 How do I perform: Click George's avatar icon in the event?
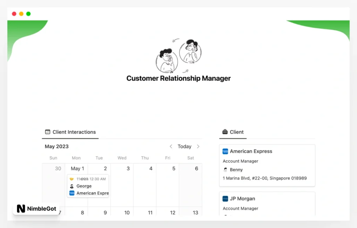[x=72, y=186]
